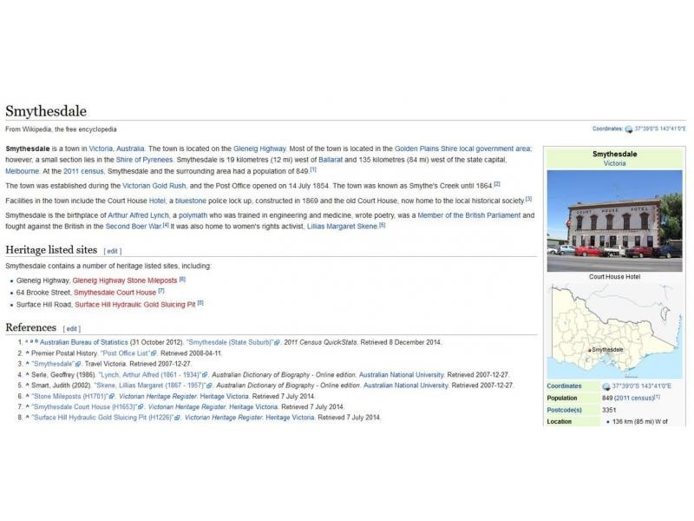
Task: Open the Court House Hotel photo
Action: pos(614,220)
